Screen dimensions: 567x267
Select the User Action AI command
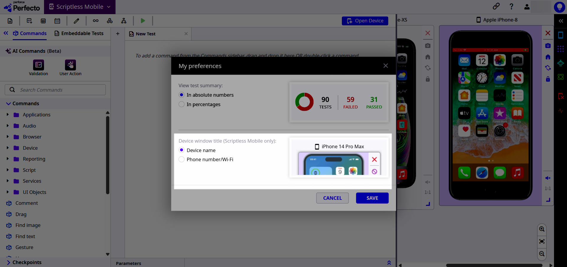[x=70, y=68]
